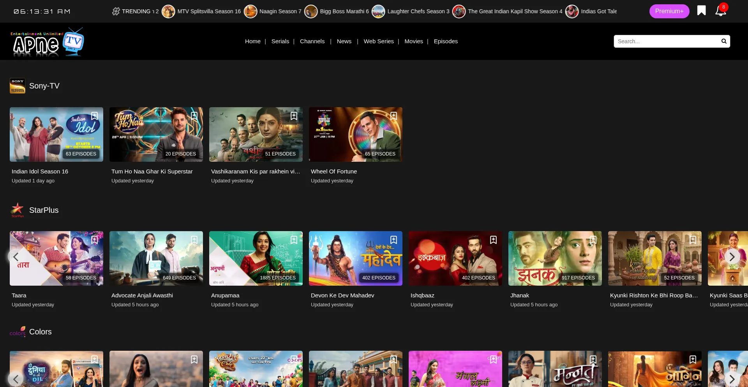Click the trending hashtag icon
This screenshot has height=387, width=748.
[x=116, y=11]
